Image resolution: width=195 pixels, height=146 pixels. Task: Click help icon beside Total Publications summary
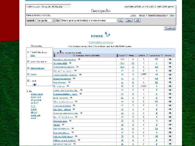[x=28, y=52]
